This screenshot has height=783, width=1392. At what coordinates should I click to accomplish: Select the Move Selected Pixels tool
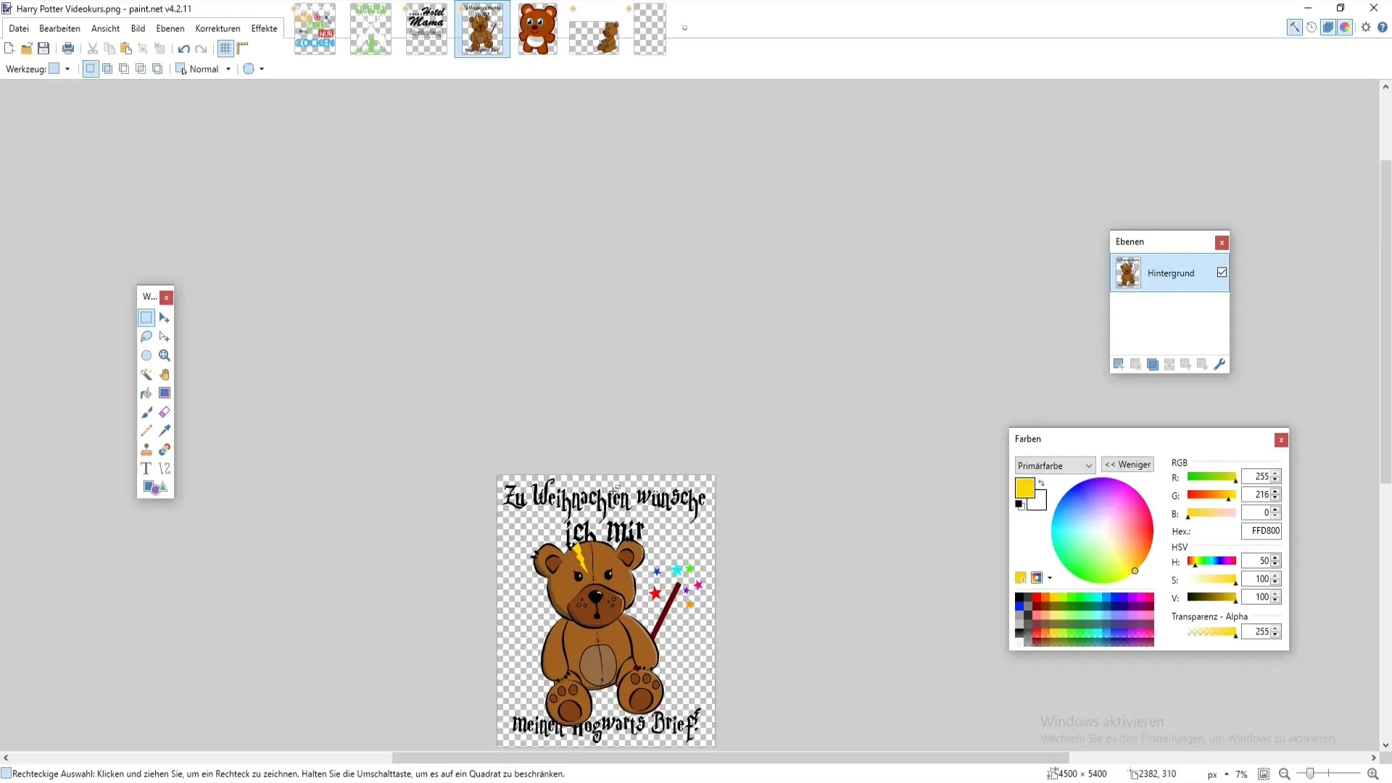pyautogui.click(x=165, y=318)
